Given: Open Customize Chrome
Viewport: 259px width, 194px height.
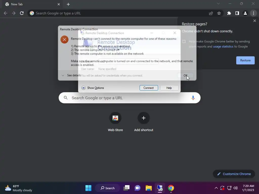Looking at the screenshot, I should (234, 174).
